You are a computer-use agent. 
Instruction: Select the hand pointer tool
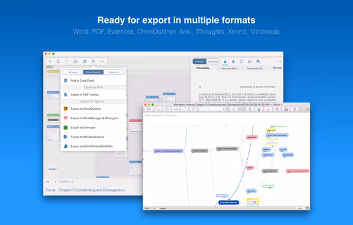[x=224, y=62]
